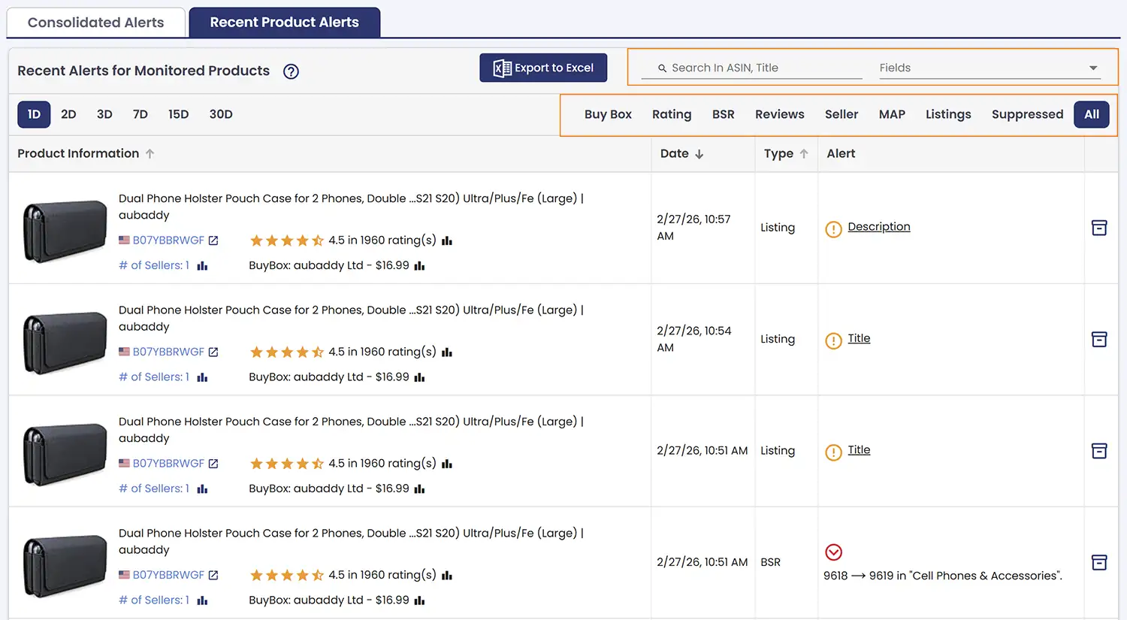Open the Description alert link
This screenshot has width=1127, height=620.
(878, 227)
